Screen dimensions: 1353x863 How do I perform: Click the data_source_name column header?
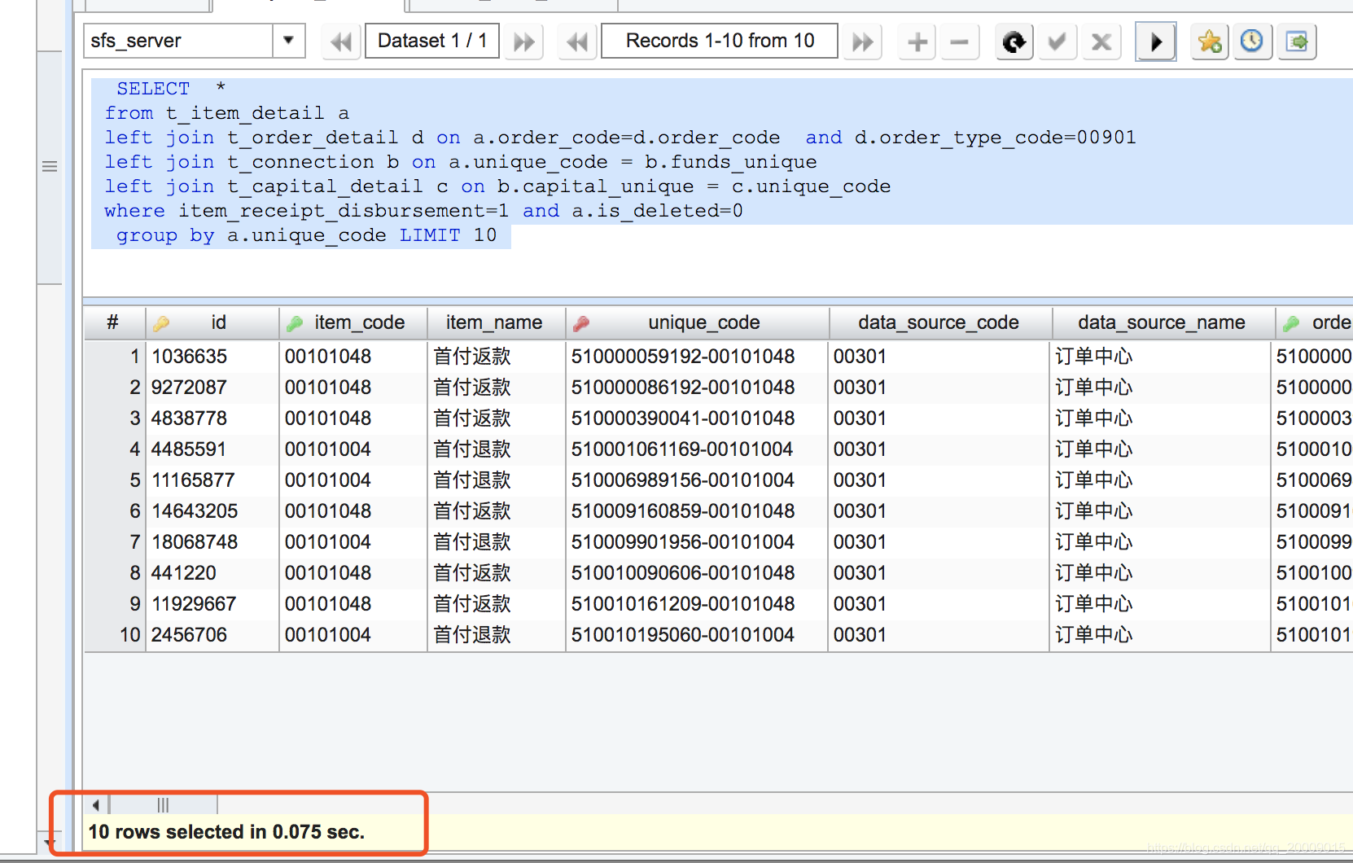coord(1162,323)
